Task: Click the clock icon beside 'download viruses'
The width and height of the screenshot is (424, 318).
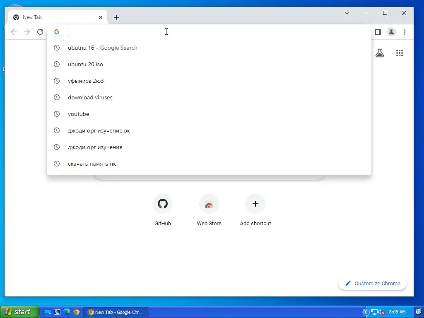Action: coord(56,97)
